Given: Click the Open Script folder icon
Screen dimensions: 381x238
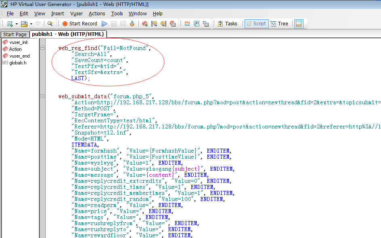Looking at the screenshot, I should coord(24,24).
